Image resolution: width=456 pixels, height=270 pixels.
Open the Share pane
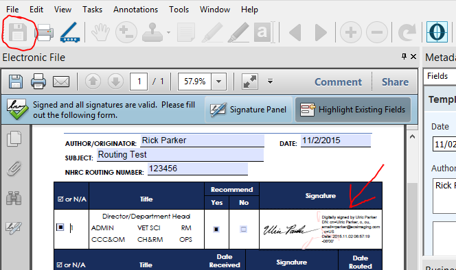click(x=395, y=82)
